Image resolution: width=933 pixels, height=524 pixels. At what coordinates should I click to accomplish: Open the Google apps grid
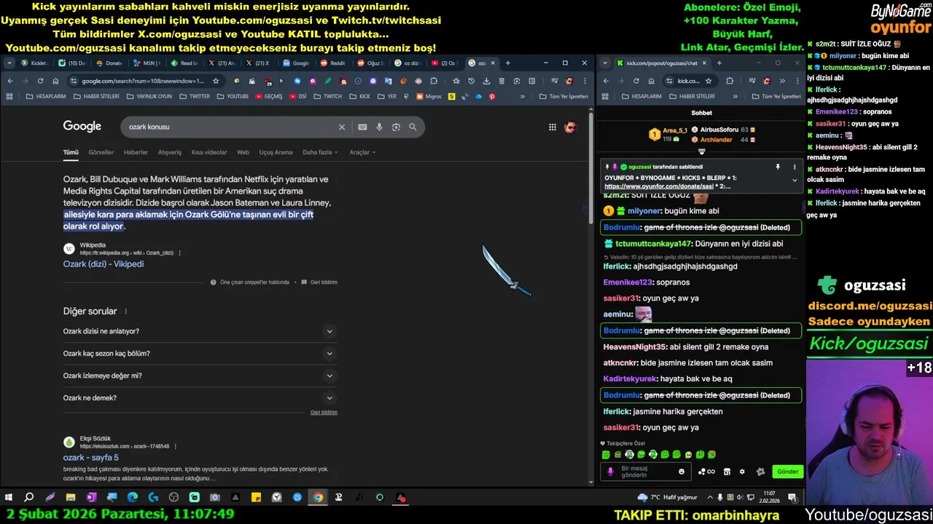pyautogui.click(x=553, y=127)
